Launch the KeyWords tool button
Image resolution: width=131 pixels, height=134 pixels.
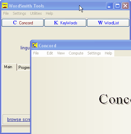pos(65,23)
